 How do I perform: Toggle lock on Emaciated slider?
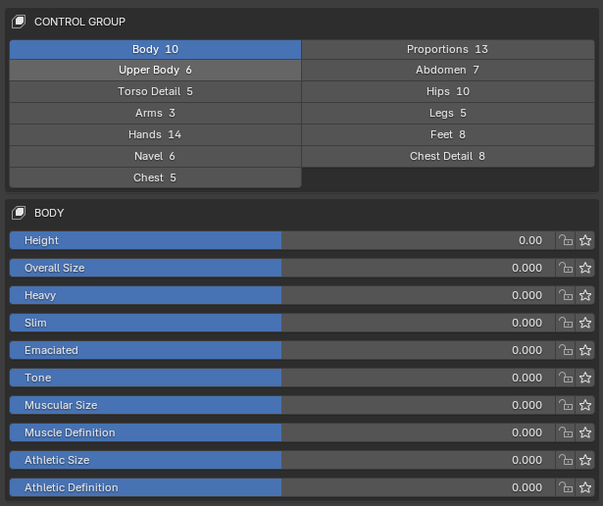click(x=566, y=350)
